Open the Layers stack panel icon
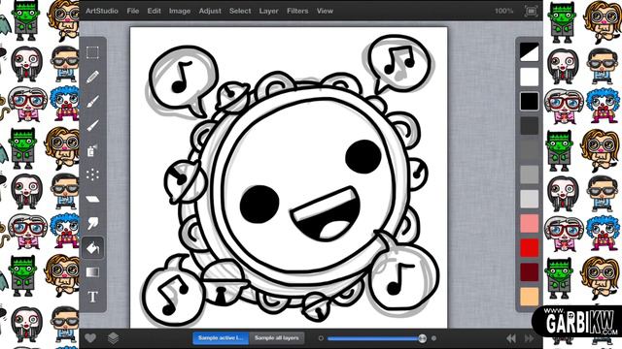 point(113,338)
